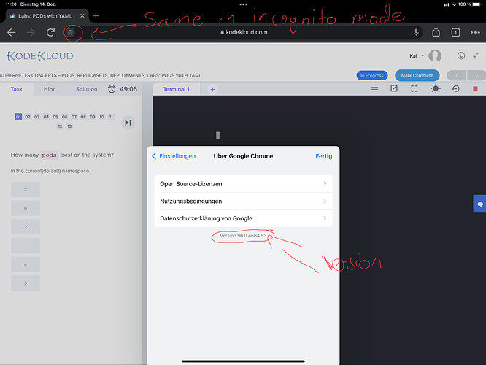486x365 pixels.
Task: Stop the lab with red square
Action: tap(475, 88)
